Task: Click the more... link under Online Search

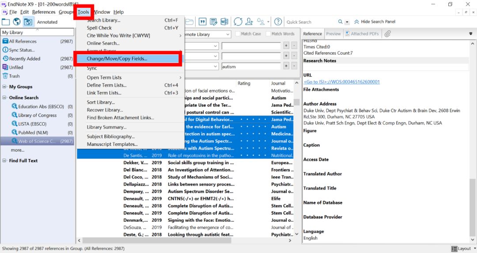Action: point(18,150)
